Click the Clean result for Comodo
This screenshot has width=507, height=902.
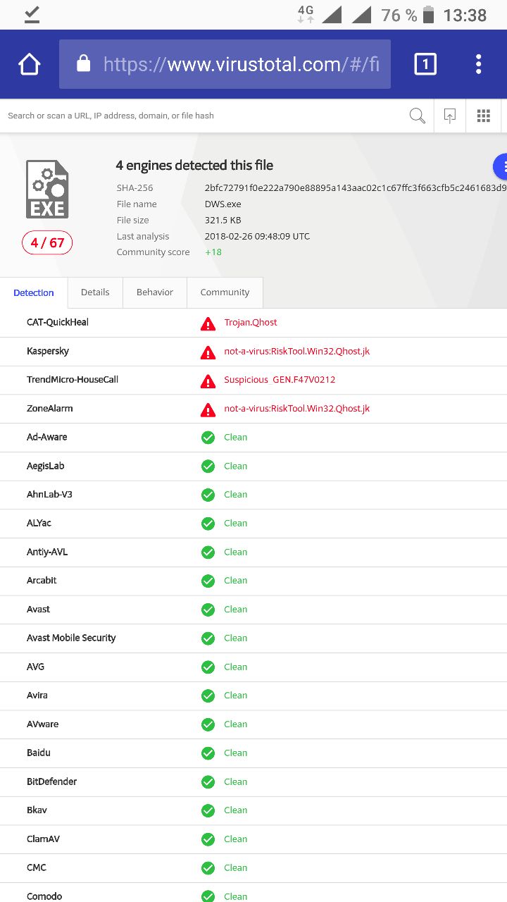(x=235, y=896)
